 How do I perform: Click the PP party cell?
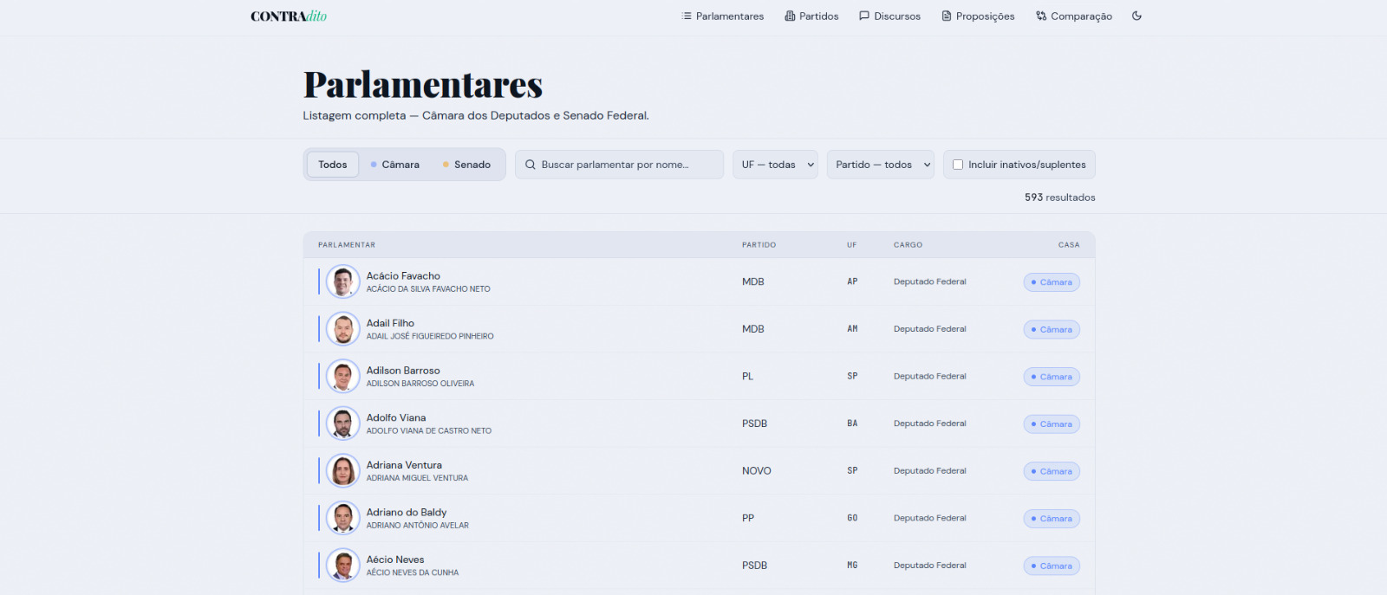pyautogui.click(x=747, y=519)
